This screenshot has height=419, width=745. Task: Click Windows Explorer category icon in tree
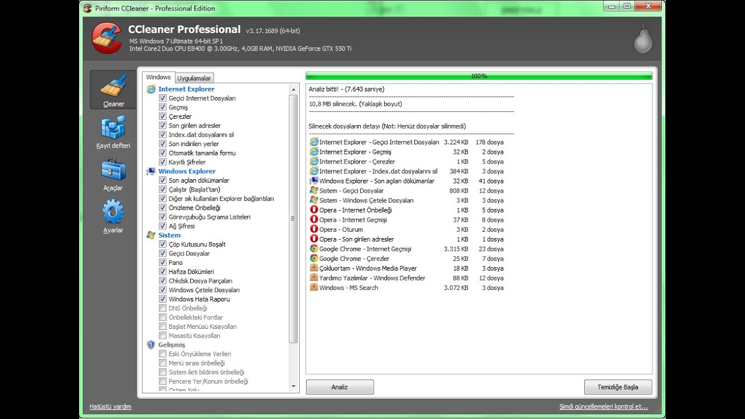coord(151,171)
